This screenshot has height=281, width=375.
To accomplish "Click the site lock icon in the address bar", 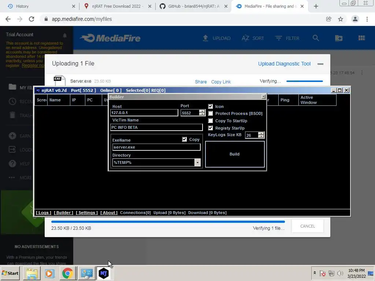I will click(x=46, y=19).
